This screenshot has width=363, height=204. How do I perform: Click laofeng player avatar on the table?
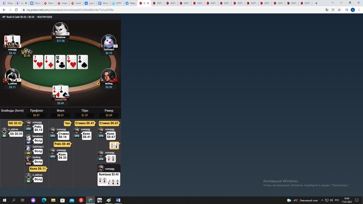tap(108, 75)
